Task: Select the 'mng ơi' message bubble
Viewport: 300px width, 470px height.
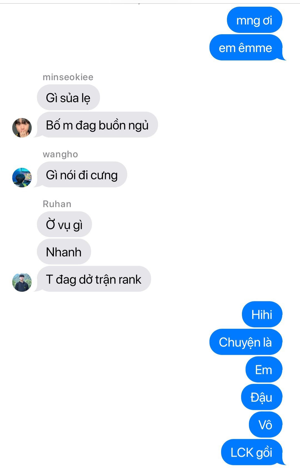Action: (x=254, y=20)
